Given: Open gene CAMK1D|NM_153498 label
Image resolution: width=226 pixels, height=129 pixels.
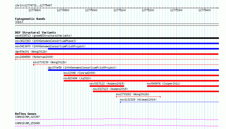Looking at the screenshot, I should click(27, 123).
